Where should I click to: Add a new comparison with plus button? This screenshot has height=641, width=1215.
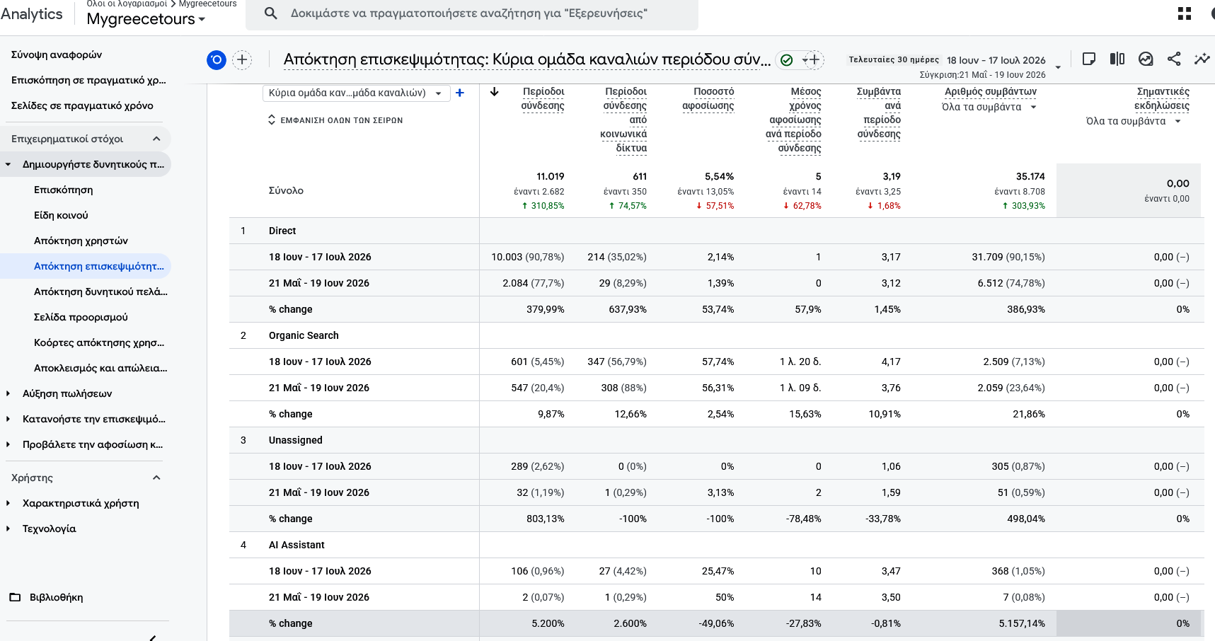point(242,60)
